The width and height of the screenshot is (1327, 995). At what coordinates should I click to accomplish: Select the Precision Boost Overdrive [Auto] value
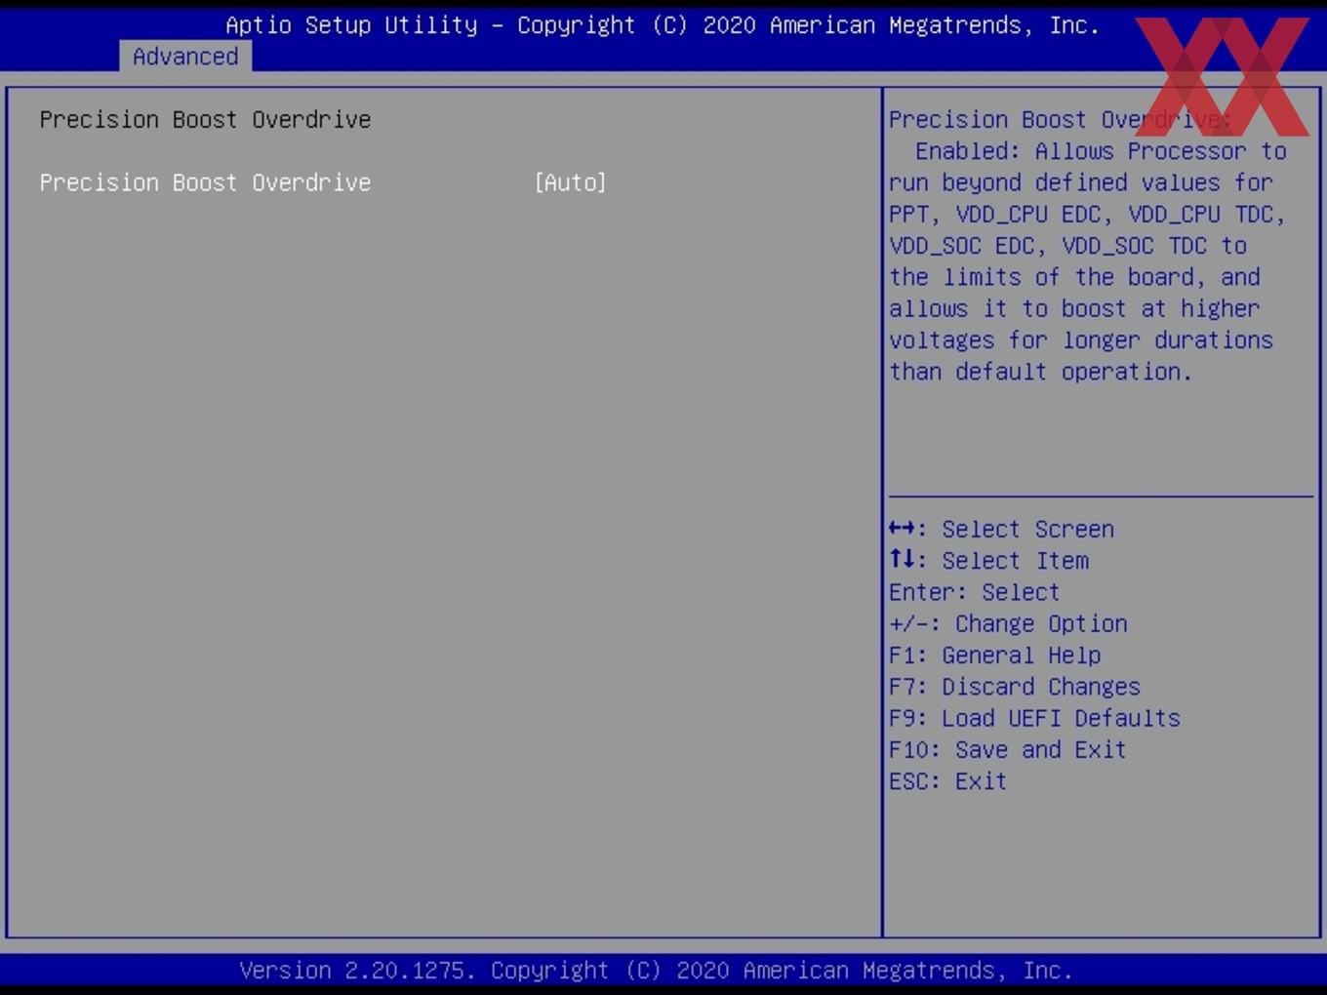click(571, 182)
